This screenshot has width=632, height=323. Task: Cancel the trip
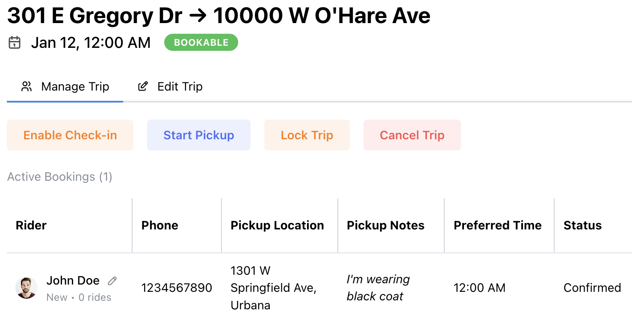411,135
